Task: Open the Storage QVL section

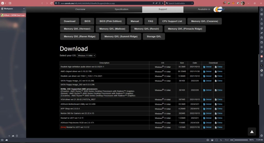Action: 154,36
